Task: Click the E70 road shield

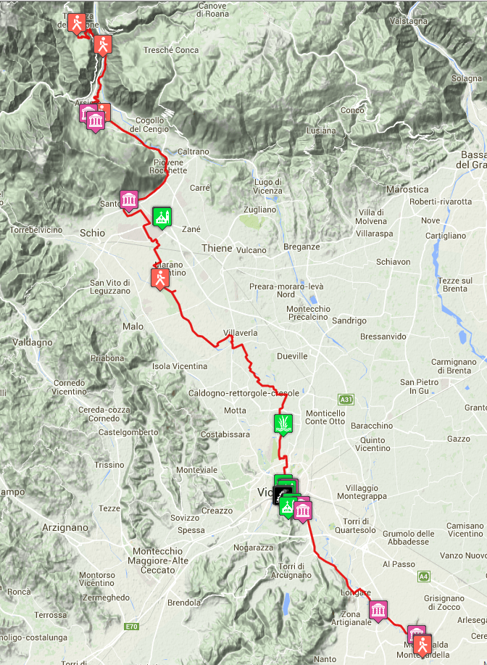Action: click(x=131, y=626)
